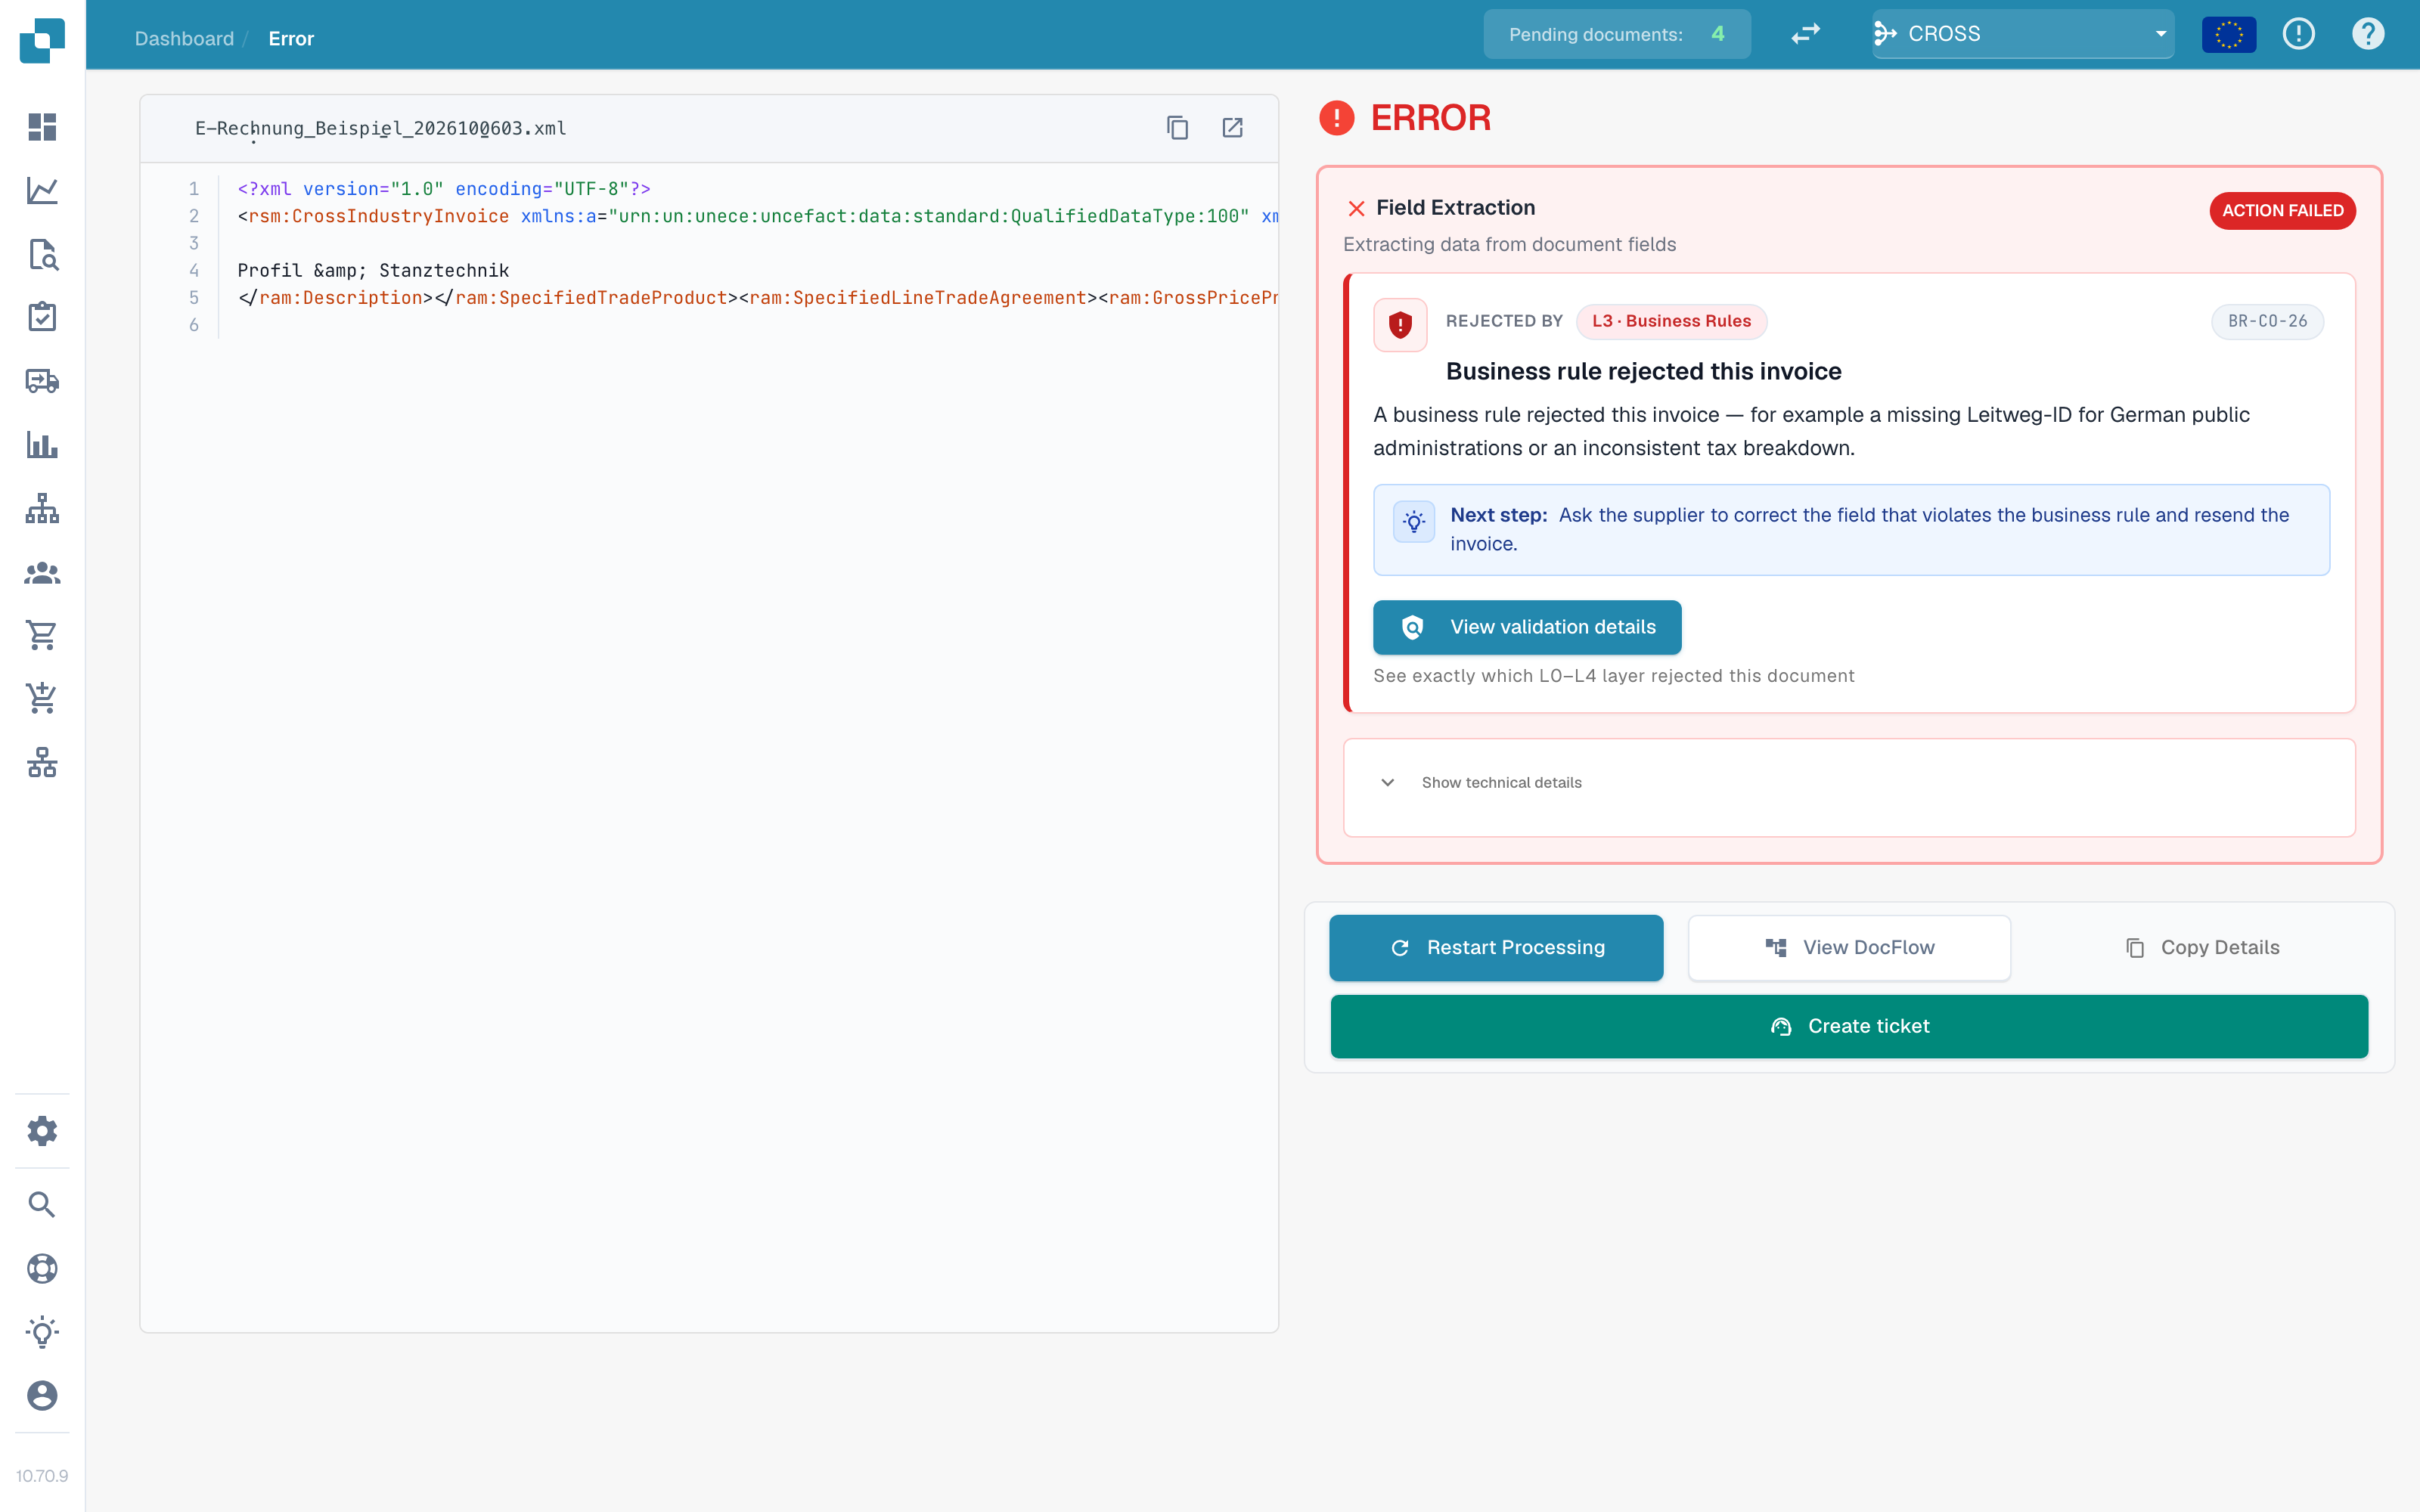Viewport: 2420px width, 1512px height.
Task: Click Create ticket button
Action: 1849,1026
